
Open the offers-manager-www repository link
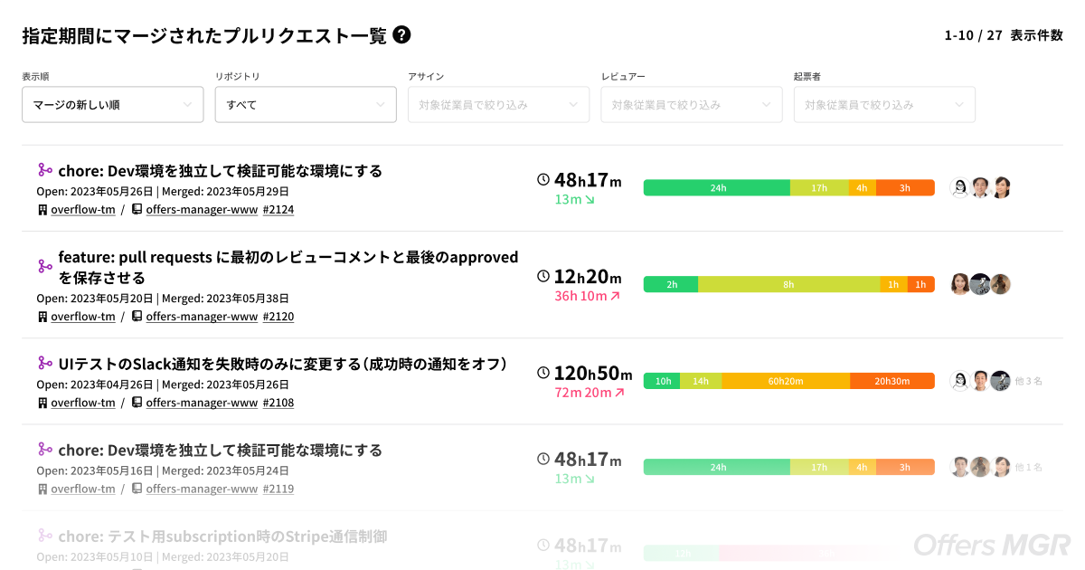202,209
